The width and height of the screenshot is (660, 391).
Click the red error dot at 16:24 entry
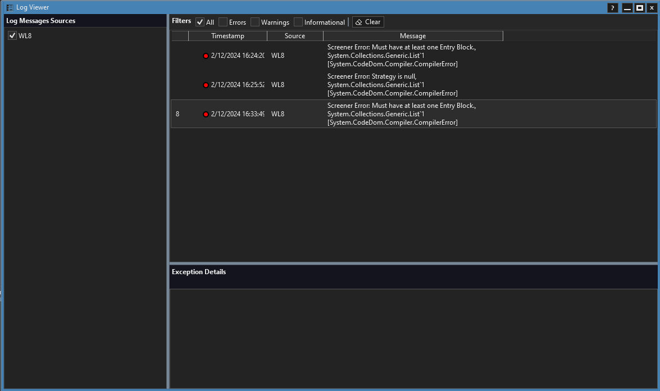click(206, 56)
